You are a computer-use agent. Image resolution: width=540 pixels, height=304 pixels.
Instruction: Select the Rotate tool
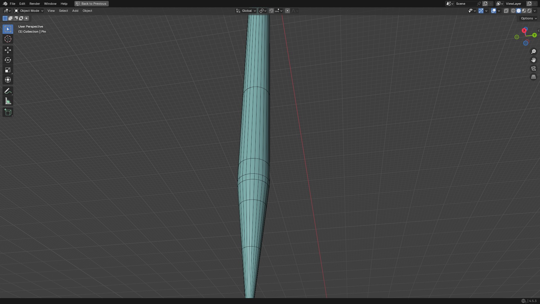pos(8,60)
